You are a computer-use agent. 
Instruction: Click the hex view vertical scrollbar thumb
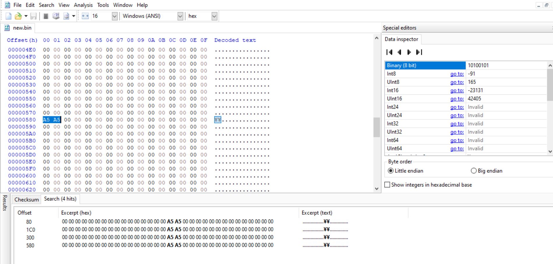click(x=377, y=127)
